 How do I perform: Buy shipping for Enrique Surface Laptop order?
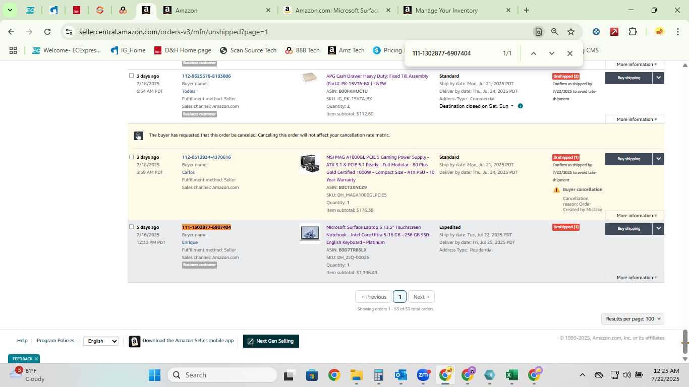coord(628,229)
